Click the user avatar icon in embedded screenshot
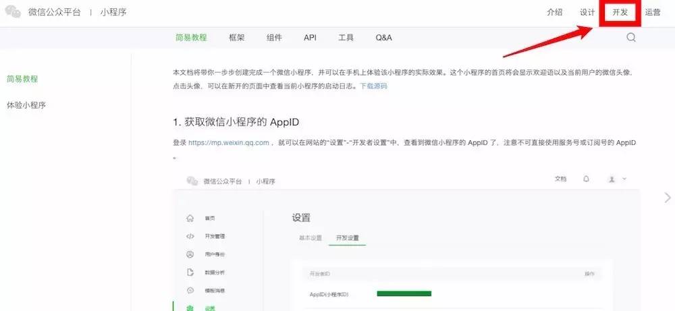This screenshot has width=675, height=311. point(612,179)
